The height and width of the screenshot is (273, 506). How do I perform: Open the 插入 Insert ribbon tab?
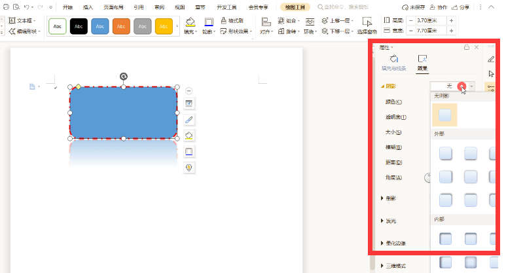88,7
